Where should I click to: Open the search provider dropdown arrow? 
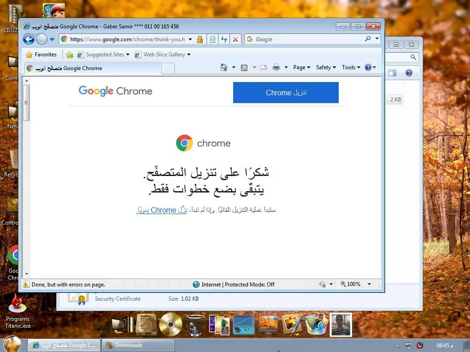pyautogui.click(x=377, y=38)
